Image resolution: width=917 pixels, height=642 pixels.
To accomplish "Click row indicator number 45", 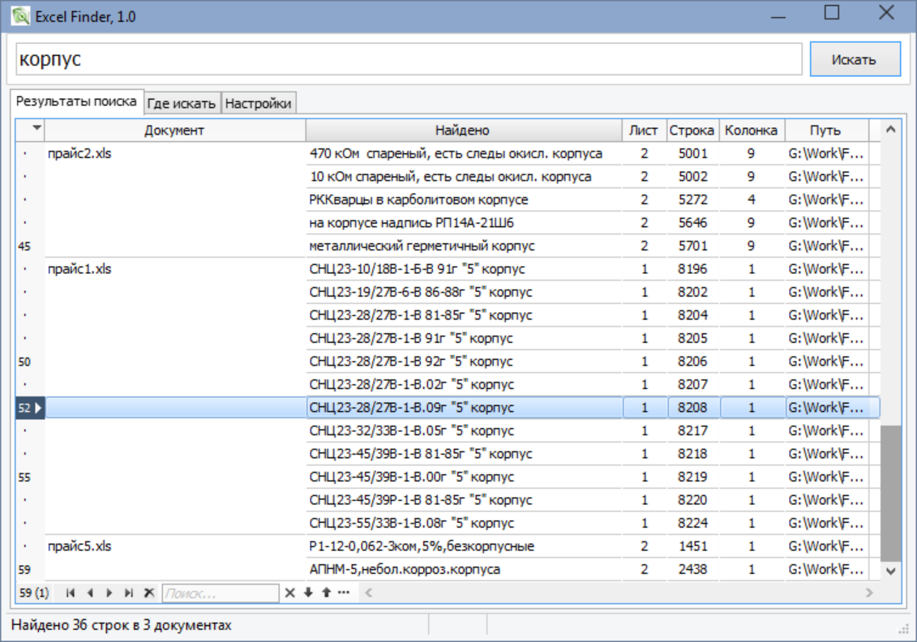I will 24,246.
